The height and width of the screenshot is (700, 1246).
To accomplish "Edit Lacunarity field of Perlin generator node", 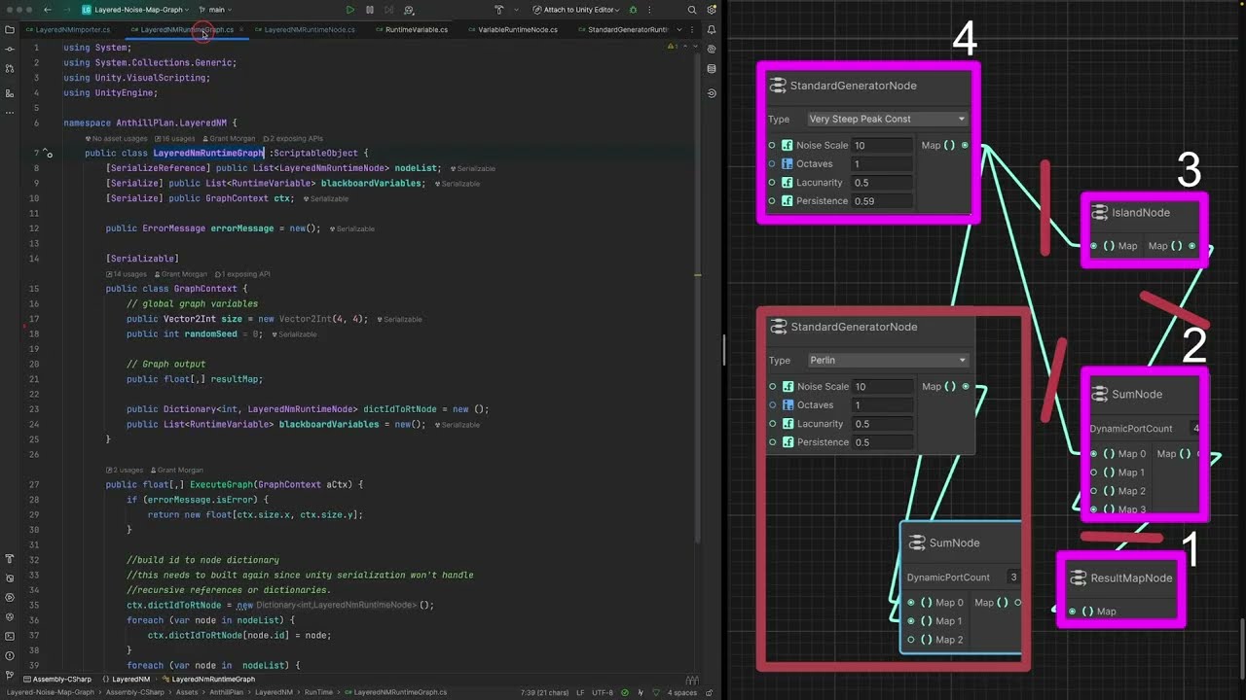I will pos(882,424).
